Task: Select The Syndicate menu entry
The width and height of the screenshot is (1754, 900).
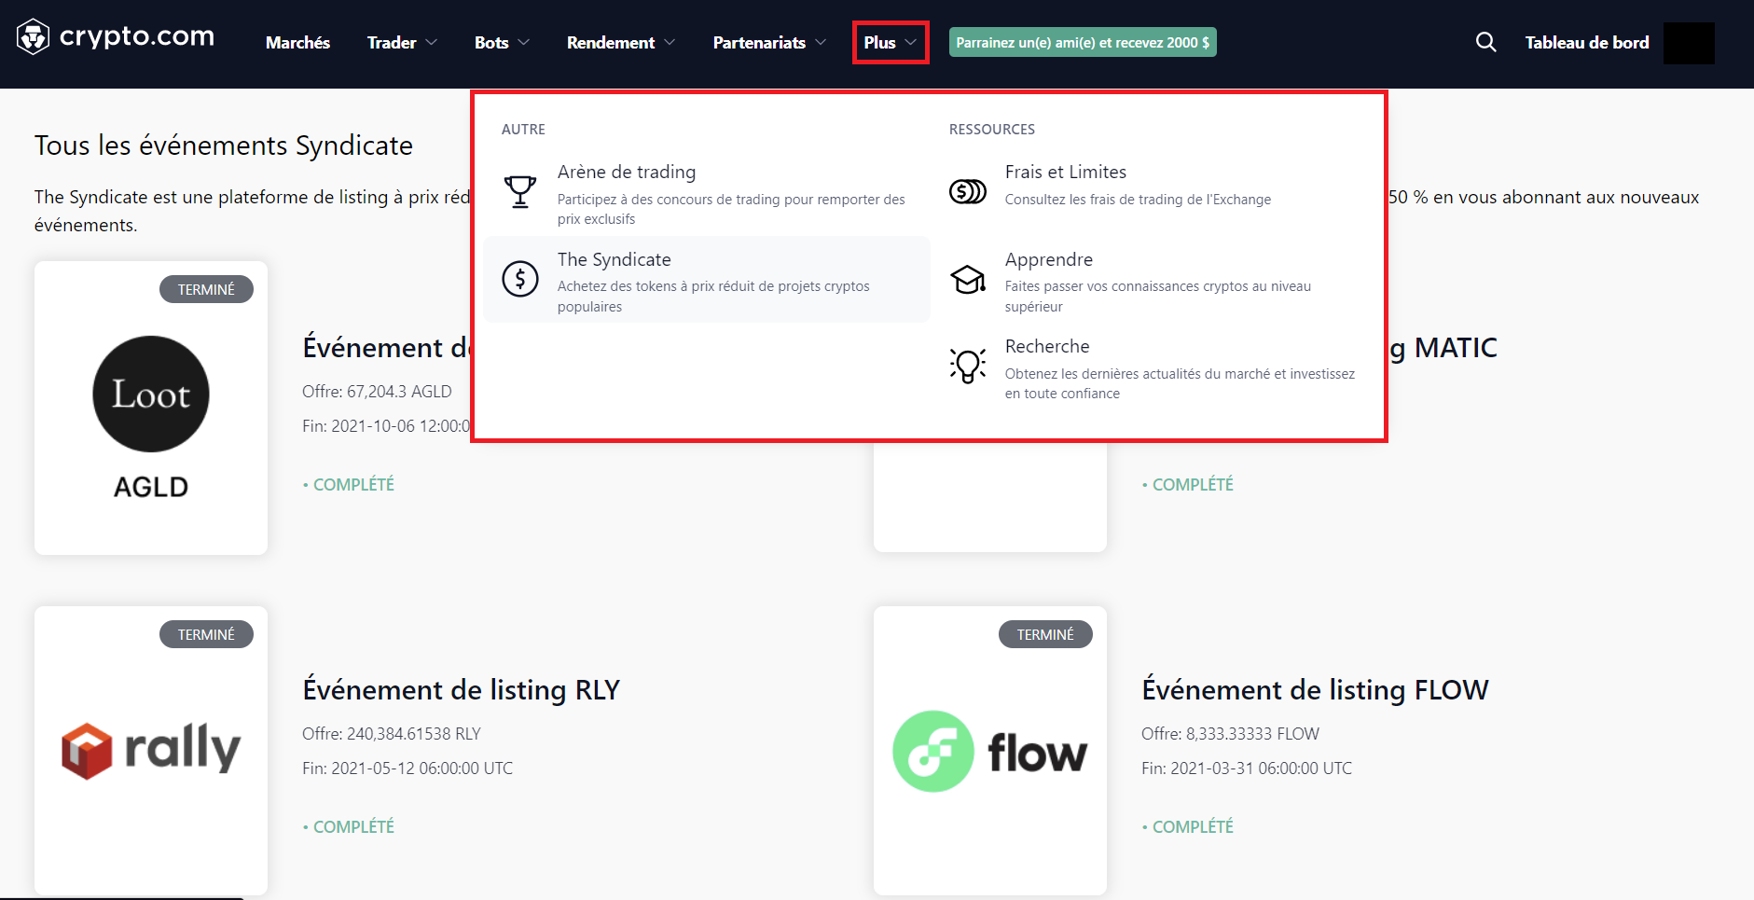Action: point(707,280)
